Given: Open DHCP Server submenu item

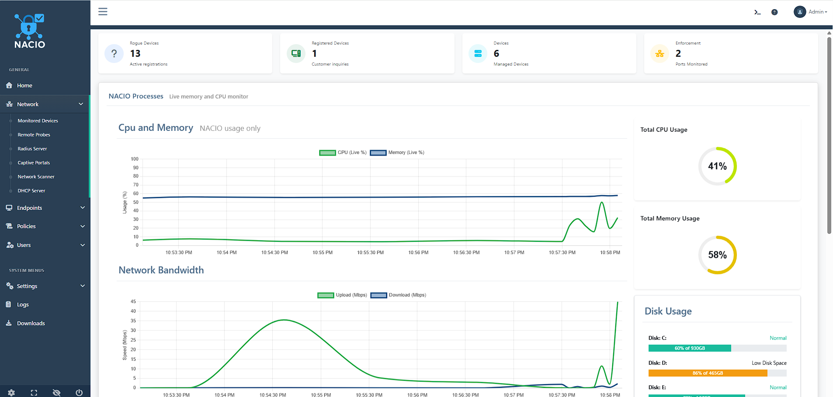Looking at the screenshot, I should pyautogui.click(x=31, y=191).
